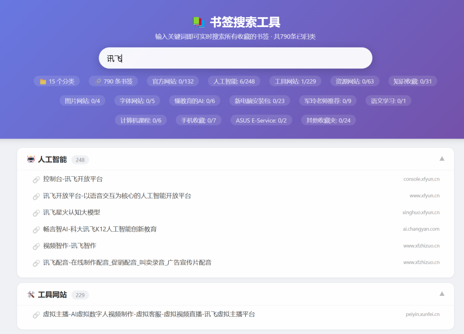Screen dimensions: 464x334
Task: Click the peiyin.xunfei.cn domain text
Action: point(423,314)
